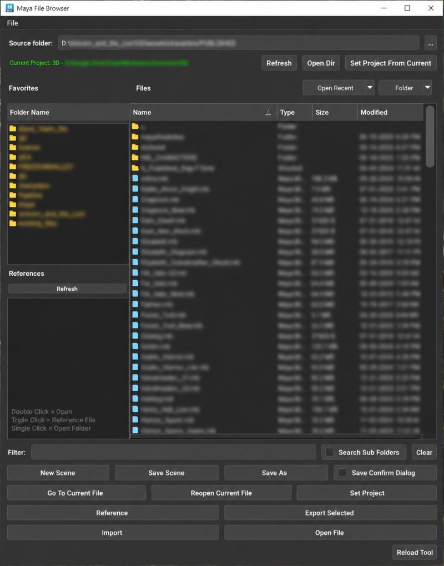Click the Import button
444x566 pixels.
113,533
